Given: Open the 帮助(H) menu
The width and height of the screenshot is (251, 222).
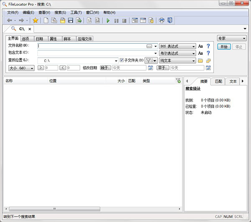Looking at the screenshot, I should 109,13.
